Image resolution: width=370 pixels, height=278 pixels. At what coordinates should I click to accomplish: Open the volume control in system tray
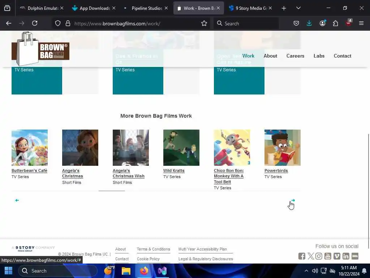[315, 271]
